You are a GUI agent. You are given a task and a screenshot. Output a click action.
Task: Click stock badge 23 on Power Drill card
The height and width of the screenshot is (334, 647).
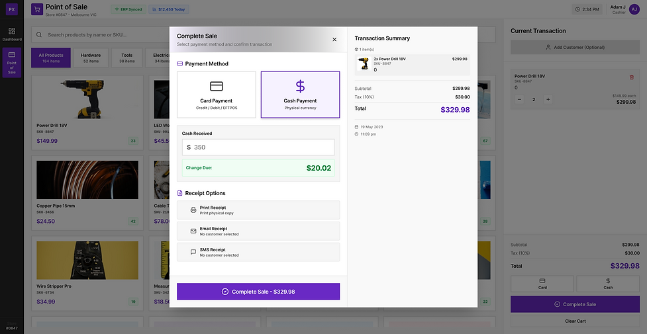pos(133,141)
